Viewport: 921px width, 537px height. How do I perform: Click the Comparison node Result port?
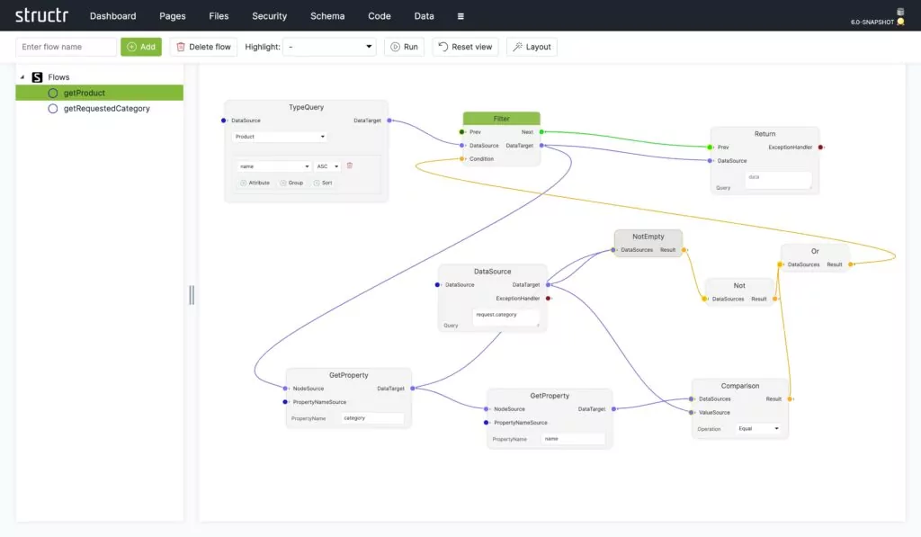[x=790, y=399]
